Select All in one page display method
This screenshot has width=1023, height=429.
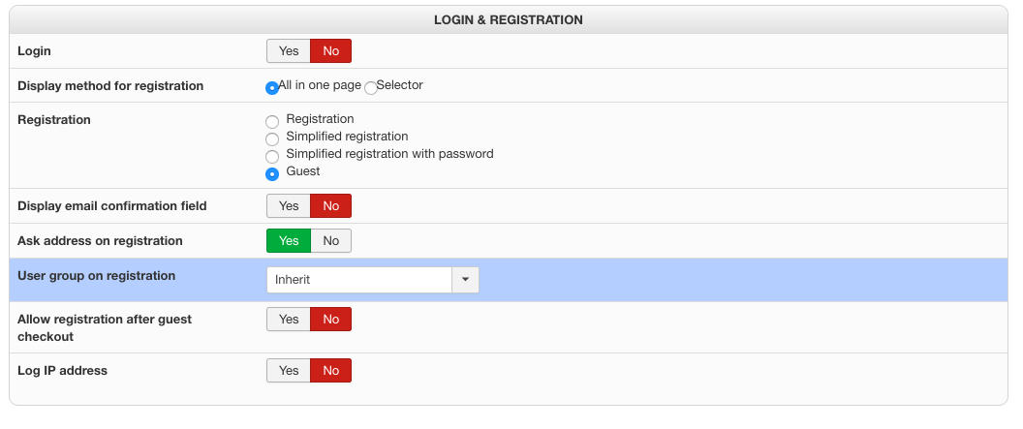click(x=272, y=88)
